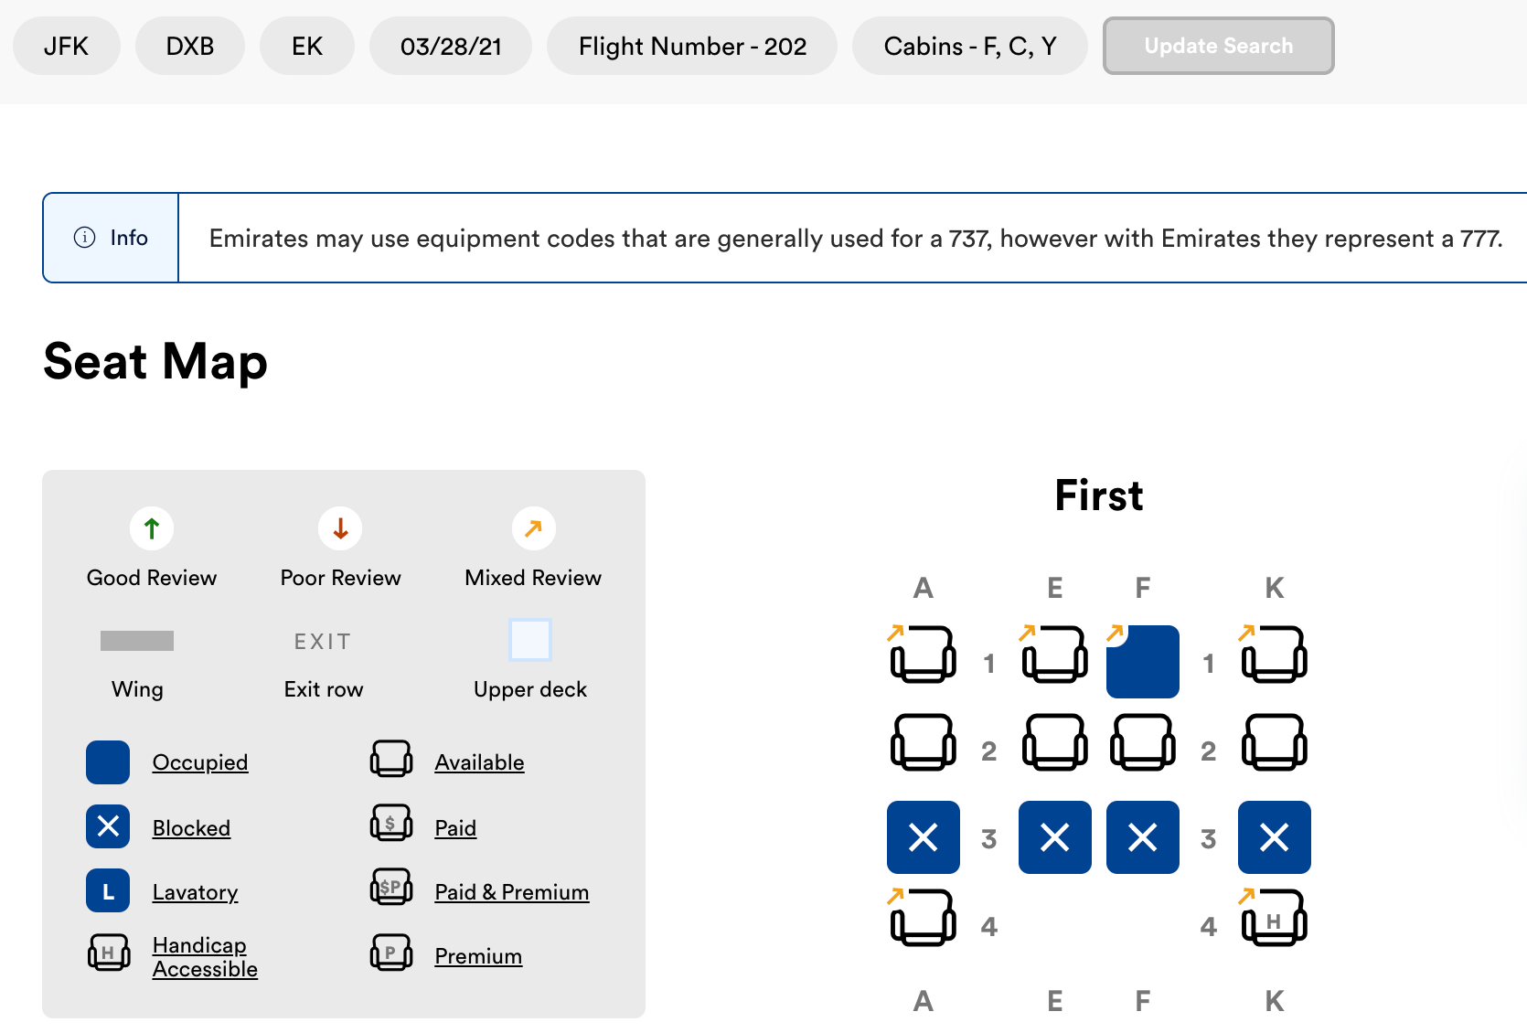Image resolution: width=1527 pixels, height=1033 pixels.
Task: Open the Cabins - F, C, Y chip
Action: coord(969,46)
